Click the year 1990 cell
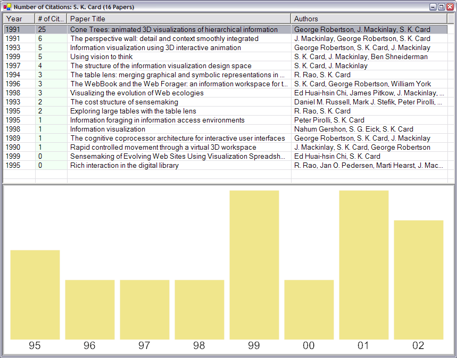Viewport: 457px width, 358px height. click(x=19, y=147)
